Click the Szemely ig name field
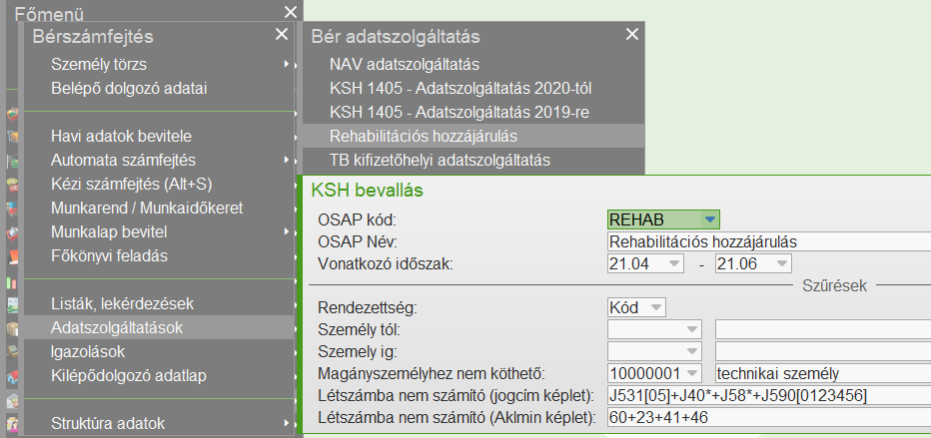The height and width of the screenshot is (438, 931). point(823,352)
